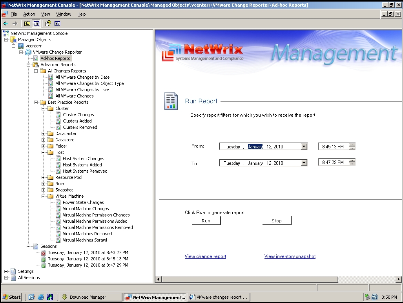Switch to VMware changes report taskbar window
The width and height of the screenshot is (403, 303).
[x=219, y=297]
